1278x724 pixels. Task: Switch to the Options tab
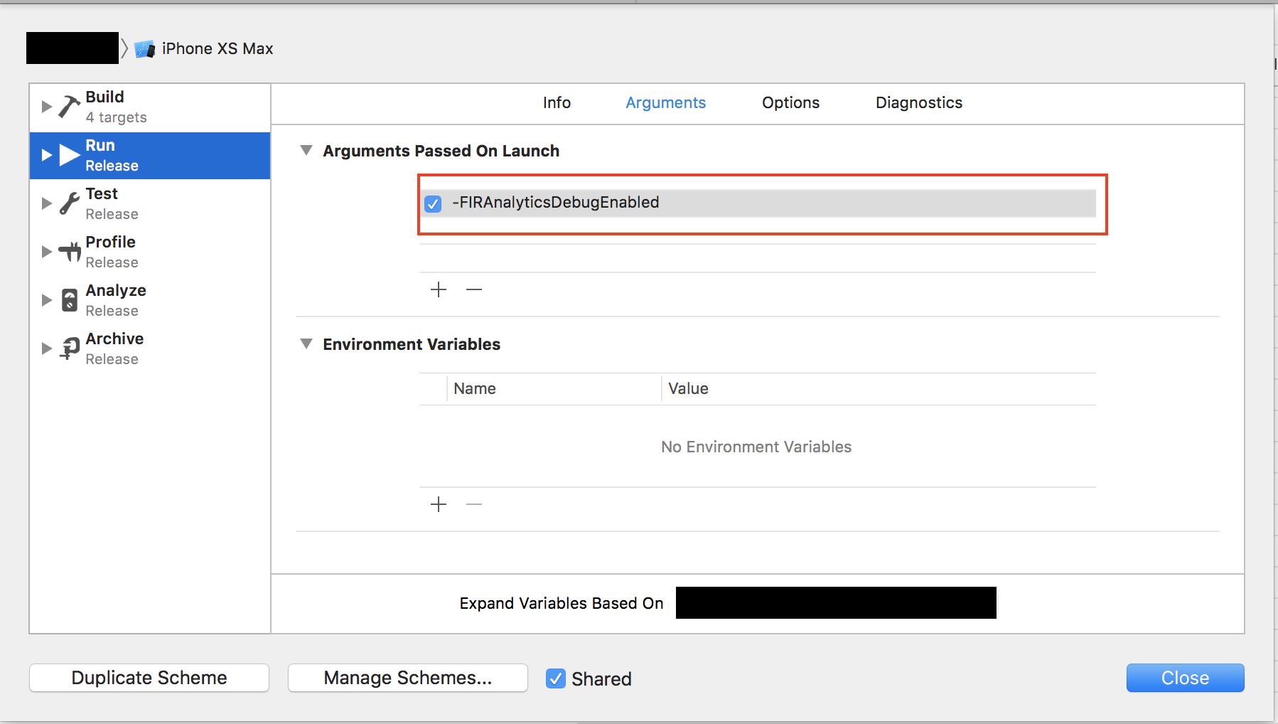tap(790, 102)
